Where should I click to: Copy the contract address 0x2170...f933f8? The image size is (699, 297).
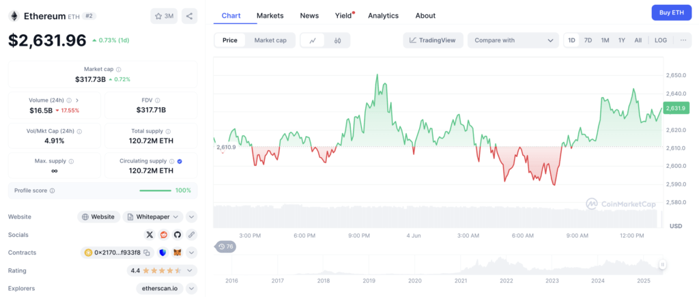tap(146, 253)
